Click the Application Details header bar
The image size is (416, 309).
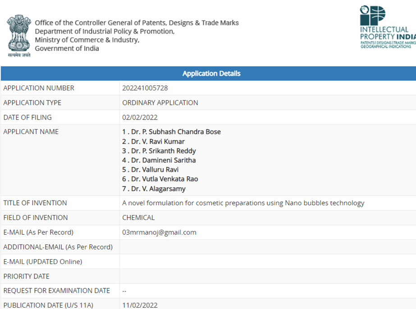(x=211, y=73)
